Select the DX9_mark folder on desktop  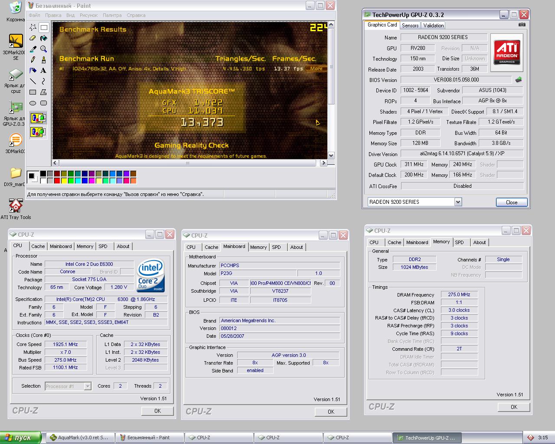coord(16,177)
